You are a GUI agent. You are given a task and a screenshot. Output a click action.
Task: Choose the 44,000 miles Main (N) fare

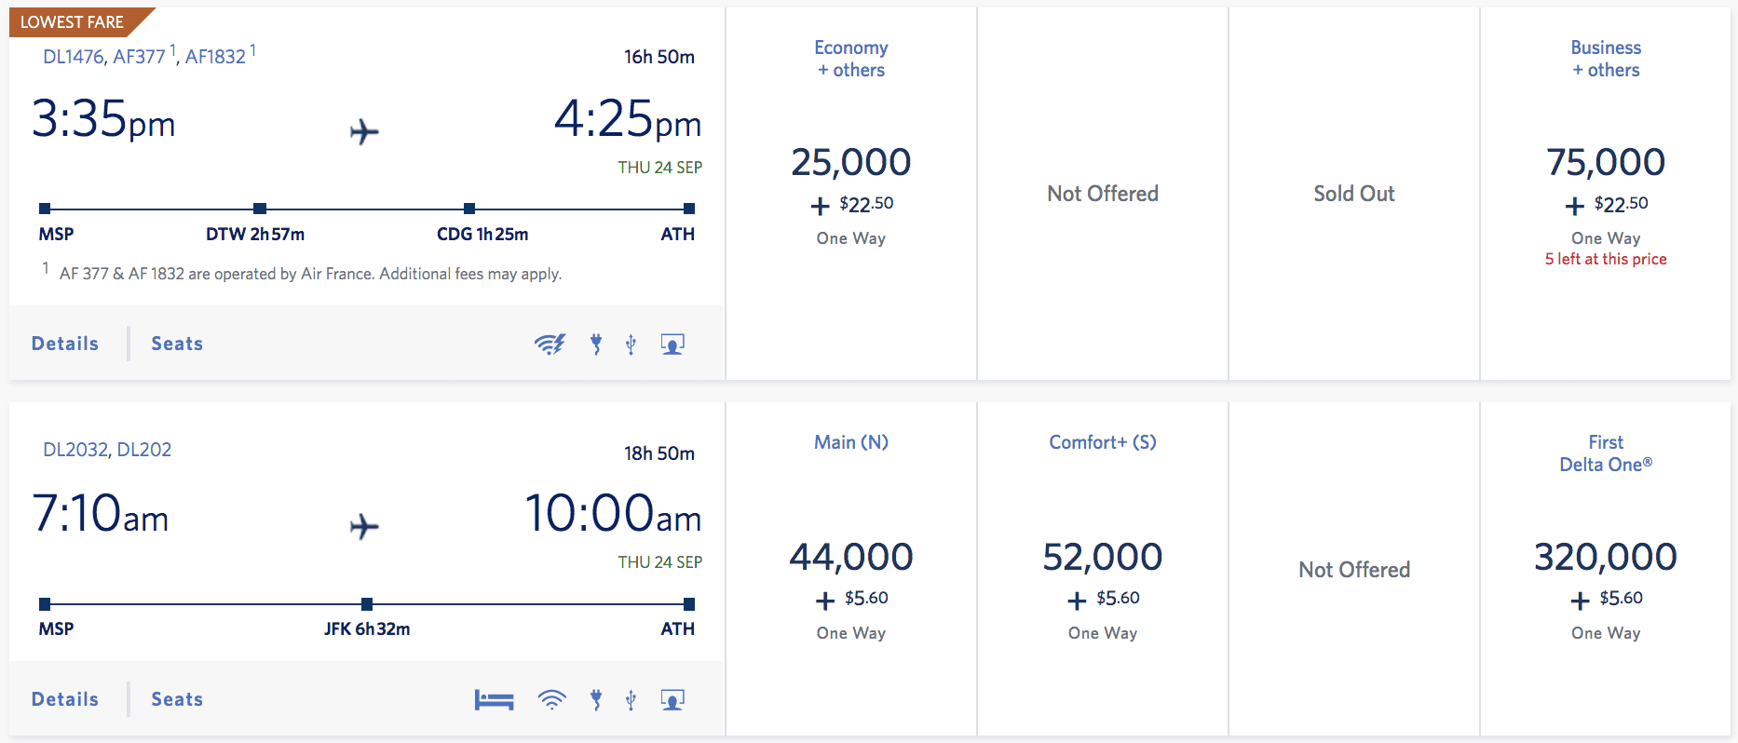click(x=850, y=558)
